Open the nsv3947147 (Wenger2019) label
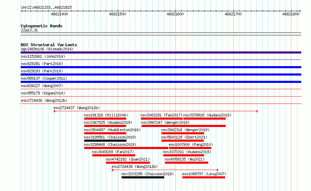Screen dimensions: 311x191 tap(165, 122)
